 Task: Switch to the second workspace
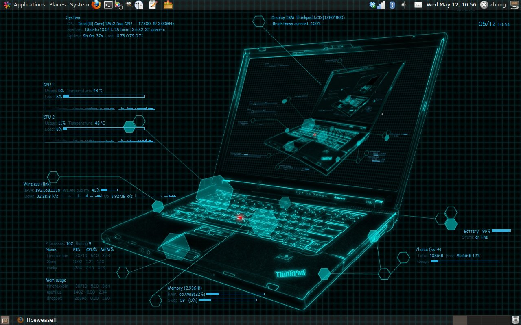(x=474, y=320)
